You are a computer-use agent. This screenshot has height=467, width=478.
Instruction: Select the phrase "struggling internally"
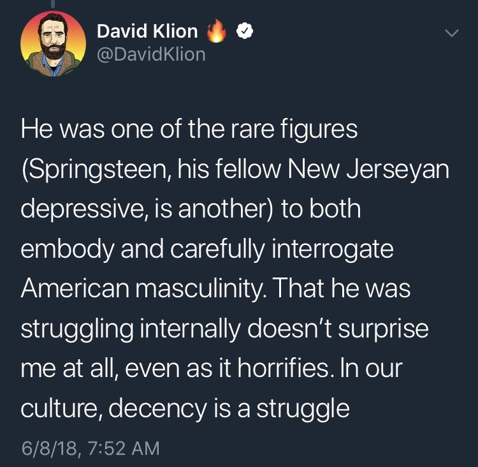tap(127, 329)
